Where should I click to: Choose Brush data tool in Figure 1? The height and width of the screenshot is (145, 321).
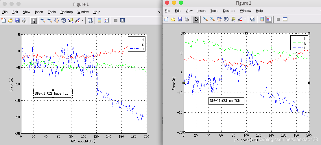(x=78, y=20)
